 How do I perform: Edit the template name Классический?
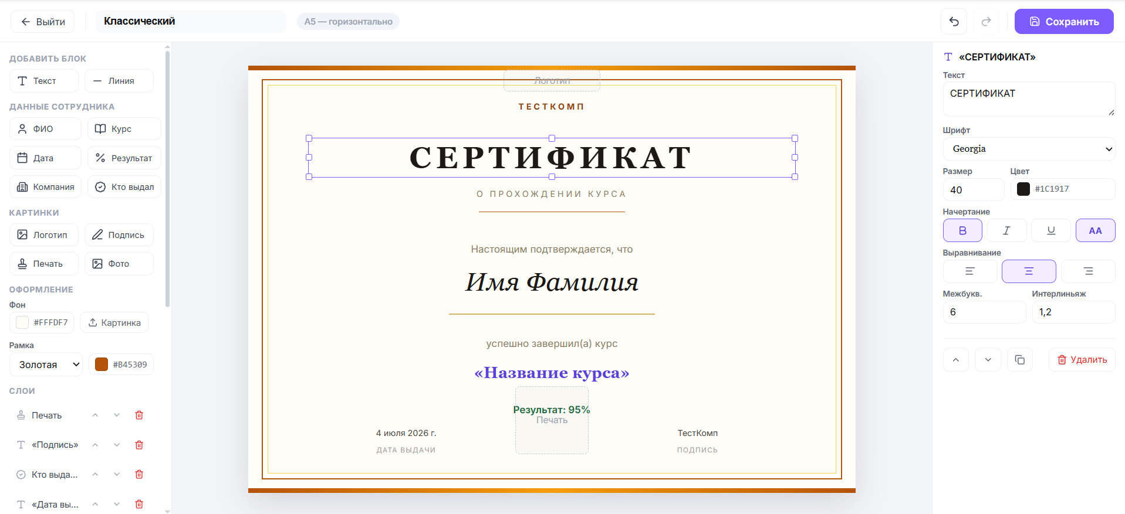coord(191,21)
